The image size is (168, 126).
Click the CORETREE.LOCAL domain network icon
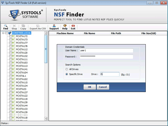pyautogui.click(x=10, y=33)
